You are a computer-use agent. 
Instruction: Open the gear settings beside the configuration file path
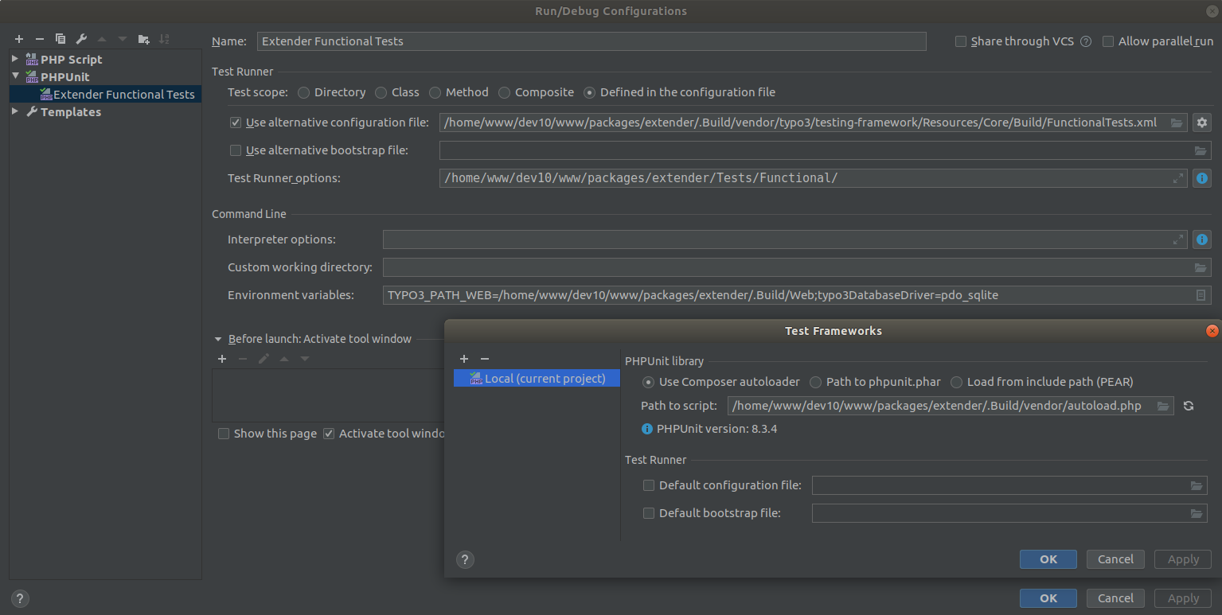[x=1202, y=122]
